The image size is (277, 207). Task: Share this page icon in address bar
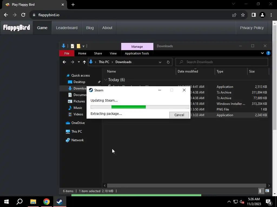point(234,15)
